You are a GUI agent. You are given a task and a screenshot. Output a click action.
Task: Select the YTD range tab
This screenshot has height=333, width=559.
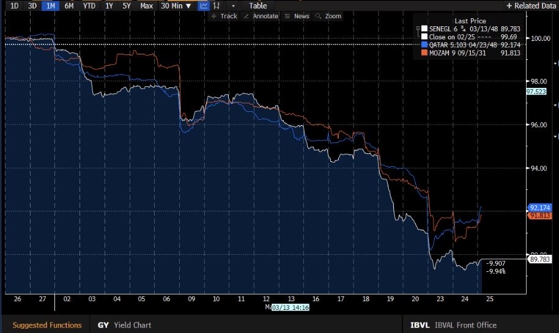pos(89,5)
